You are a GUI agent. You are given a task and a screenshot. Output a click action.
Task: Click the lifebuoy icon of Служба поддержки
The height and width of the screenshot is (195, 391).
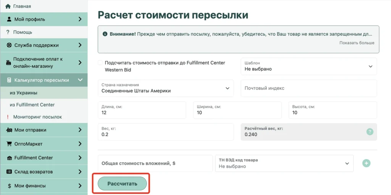9,45
